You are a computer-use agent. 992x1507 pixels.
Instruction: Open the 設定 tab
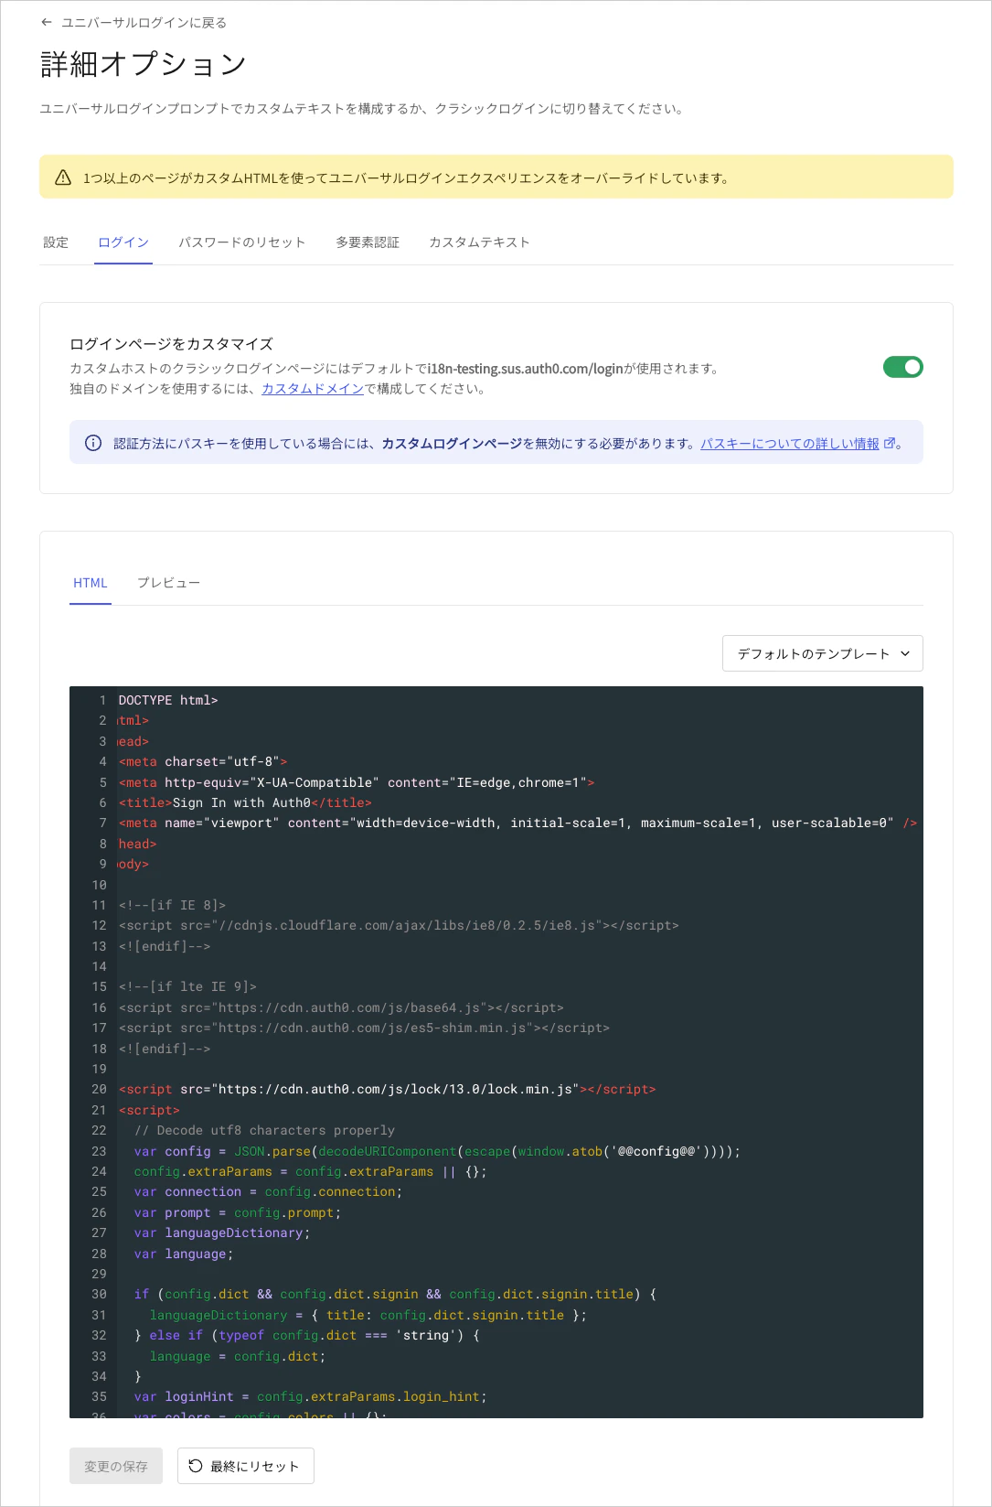tap(56, 242)
